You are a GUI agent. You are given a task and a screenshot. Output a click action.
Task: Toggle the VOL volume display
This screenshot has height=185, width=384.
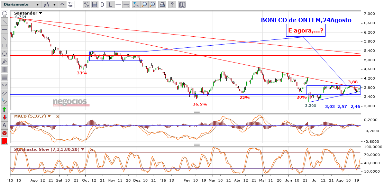coord(62,5)
